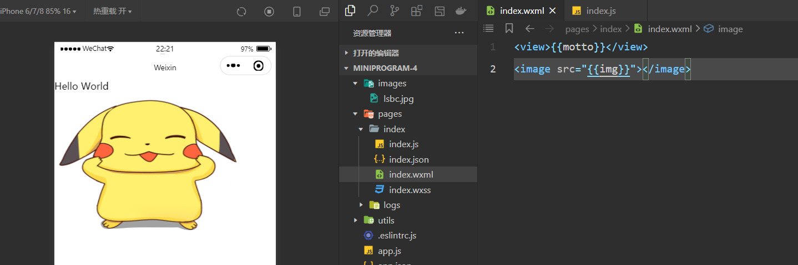Click the Pikachu image in simulator

(x=148, y=165)
